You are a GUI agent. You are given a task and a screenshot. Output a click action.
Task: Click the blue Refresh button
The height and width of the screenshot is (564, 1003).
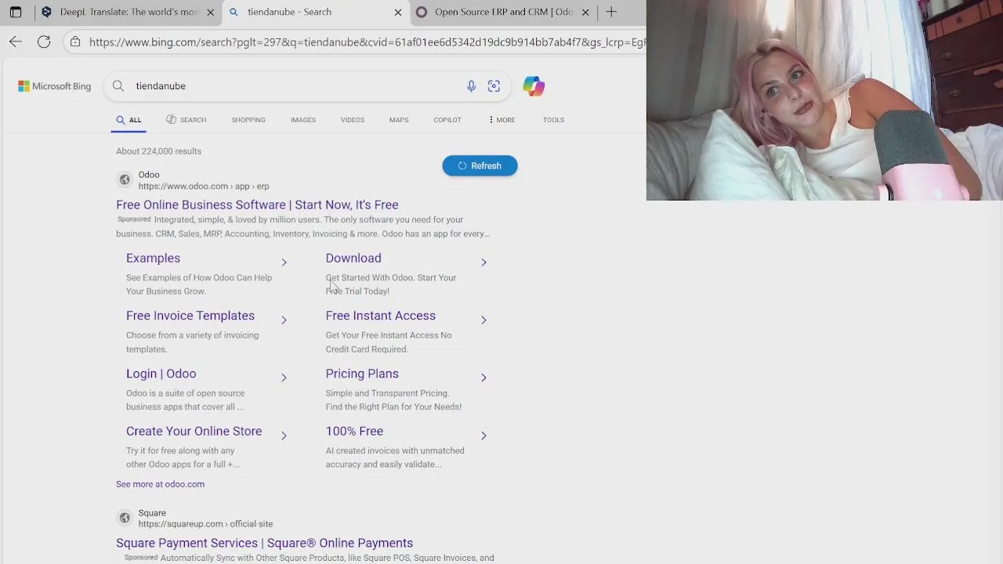pos(480,165)
